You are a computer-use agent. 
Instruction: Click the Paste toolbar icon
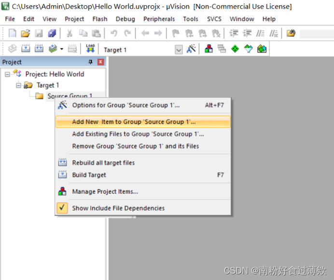(x=96, y=33)
